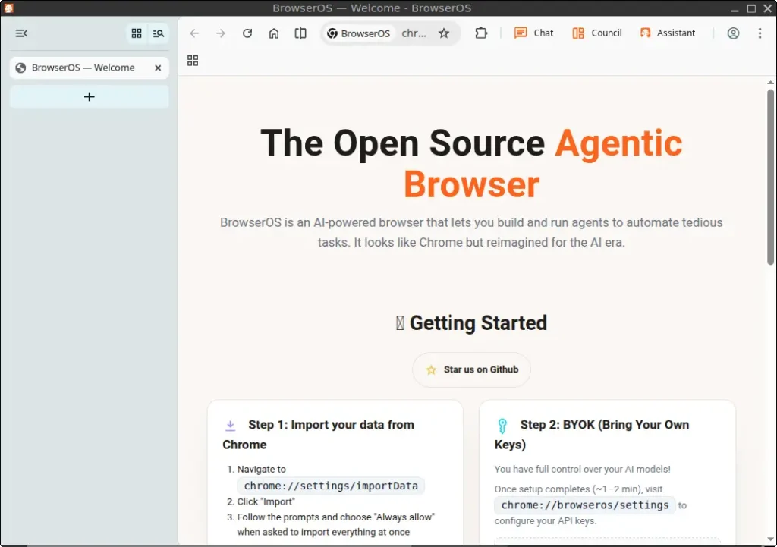Click the BrowserOS app icon in title bar

(8, 8)
